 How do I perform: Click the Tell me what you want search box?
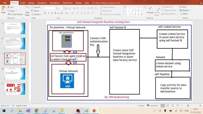(x=107, y=3)
